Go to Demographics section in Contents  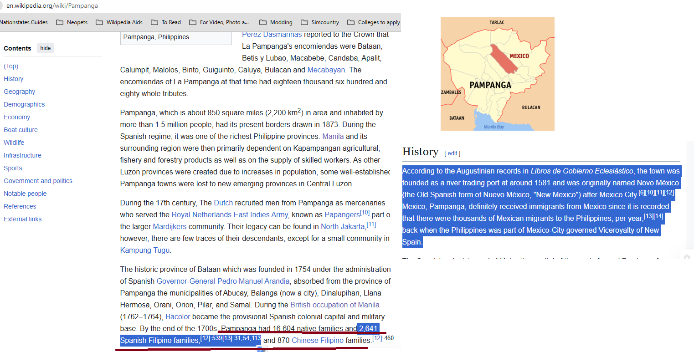tap(24, 104)
